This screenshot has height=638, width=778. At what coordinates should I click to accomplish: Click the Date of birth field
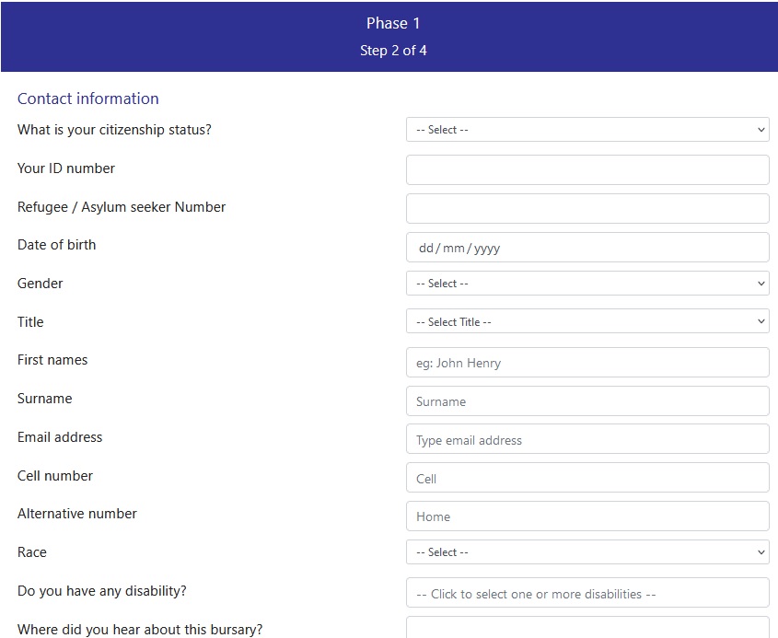586,248
